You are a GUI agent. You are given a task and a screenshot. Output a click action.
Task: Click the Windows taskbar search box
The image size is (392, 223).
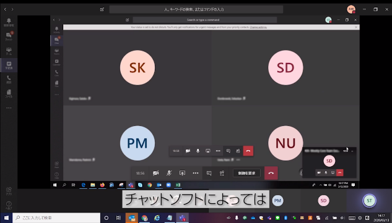(56, 218)
